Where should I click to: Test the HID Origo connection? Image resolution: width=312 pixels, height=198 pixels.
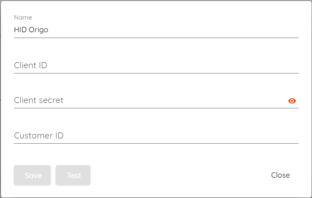pos(73,175)
